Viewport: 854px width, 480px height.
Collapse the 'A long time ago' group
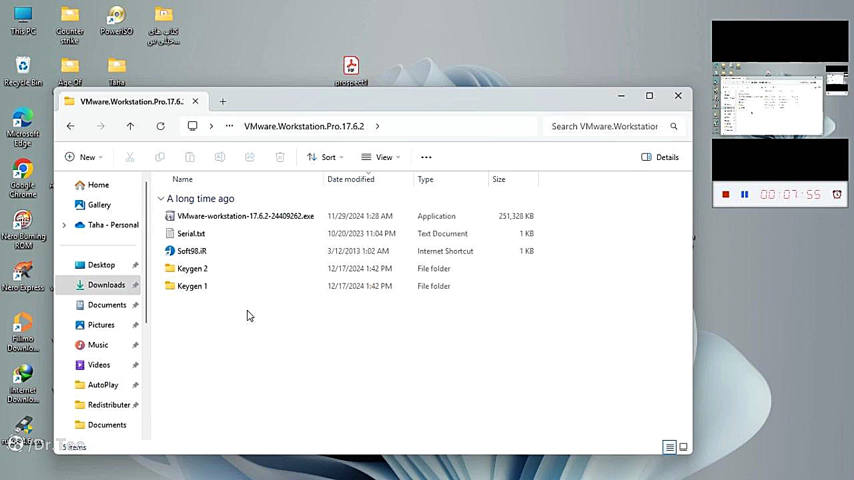[161, 199]
